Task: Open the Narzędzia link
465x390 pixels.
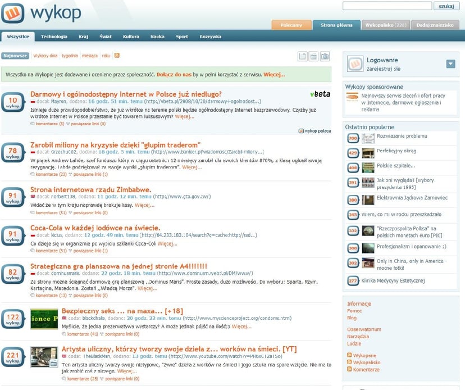Action: point(358,336)
